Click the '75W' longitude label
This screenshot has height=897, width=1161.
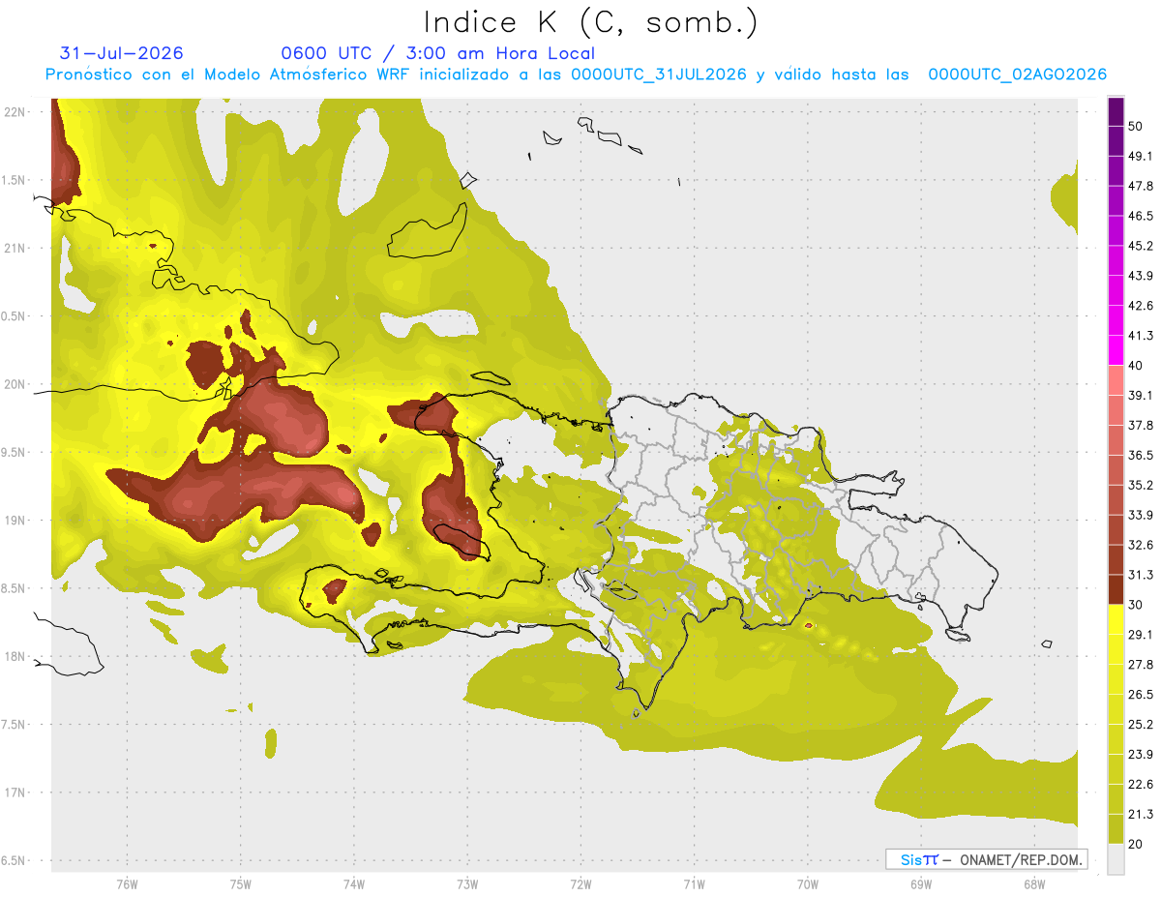[241, 883]
